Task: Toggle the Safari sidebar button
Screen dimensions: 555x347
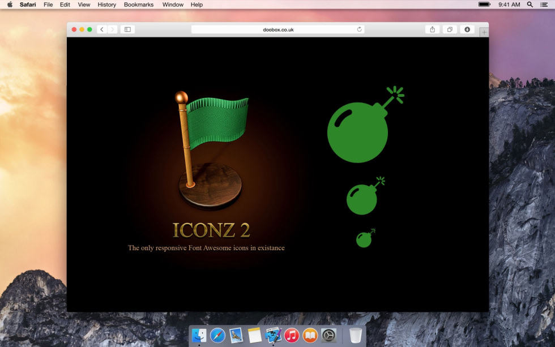Action: point(127,29)
